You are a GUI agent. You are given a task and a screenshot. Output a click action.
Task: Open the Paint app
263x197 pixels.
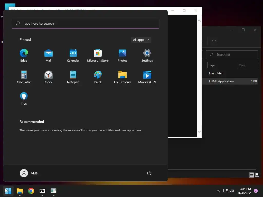point(98,77)
